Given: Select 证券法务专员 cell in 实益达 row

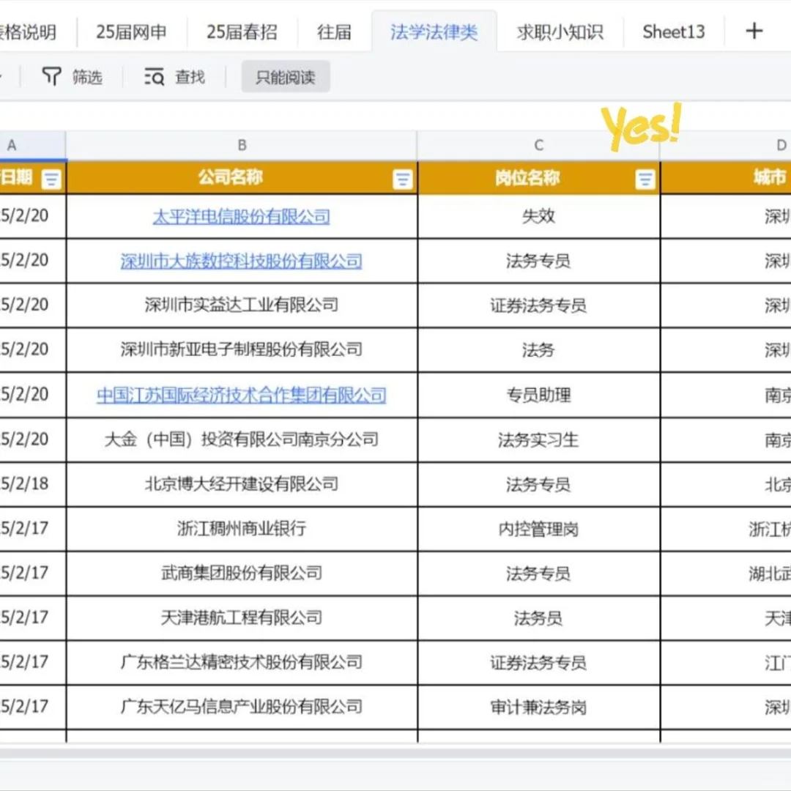Looking at the screenshot, I should [539, 305].
